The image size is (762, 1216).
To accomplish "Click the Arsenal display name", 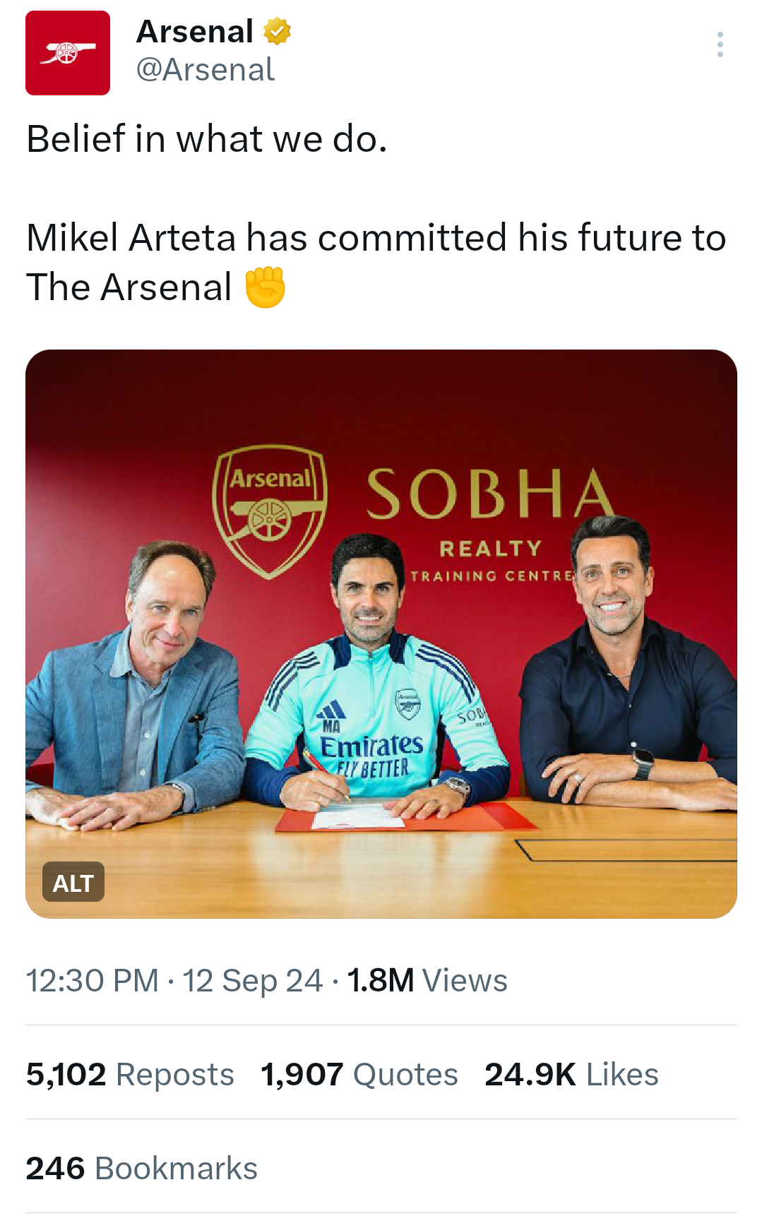I will click(195, 32).
